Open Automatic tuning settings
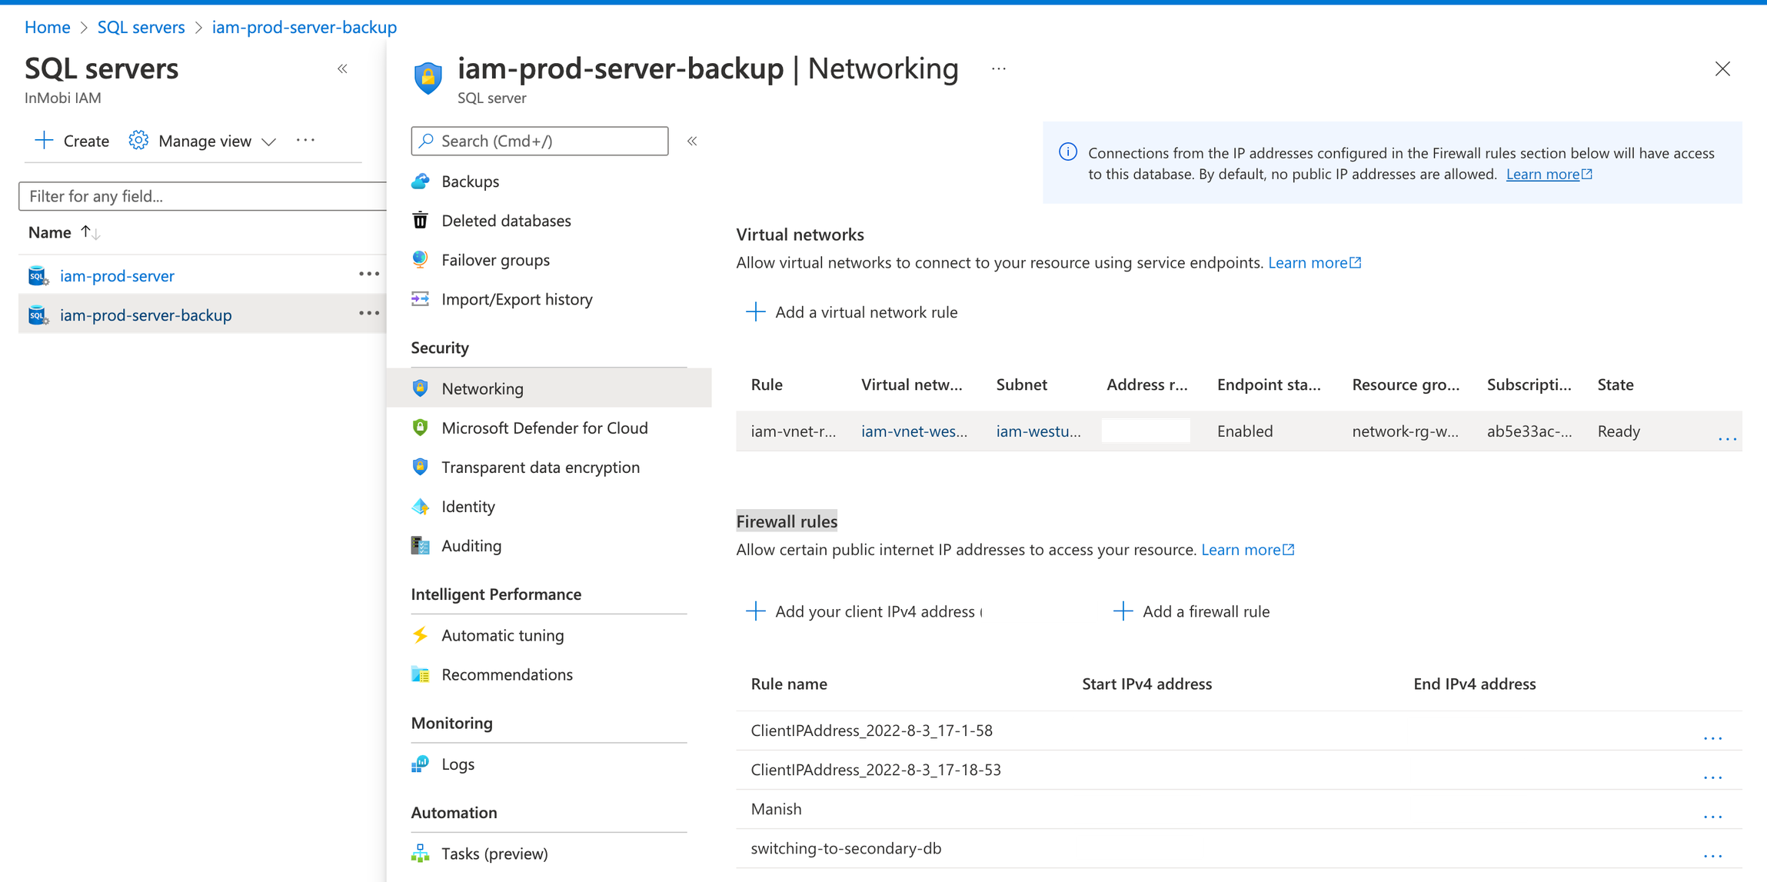This screenshot has width=1767, height=882. (x=503, y=635)
